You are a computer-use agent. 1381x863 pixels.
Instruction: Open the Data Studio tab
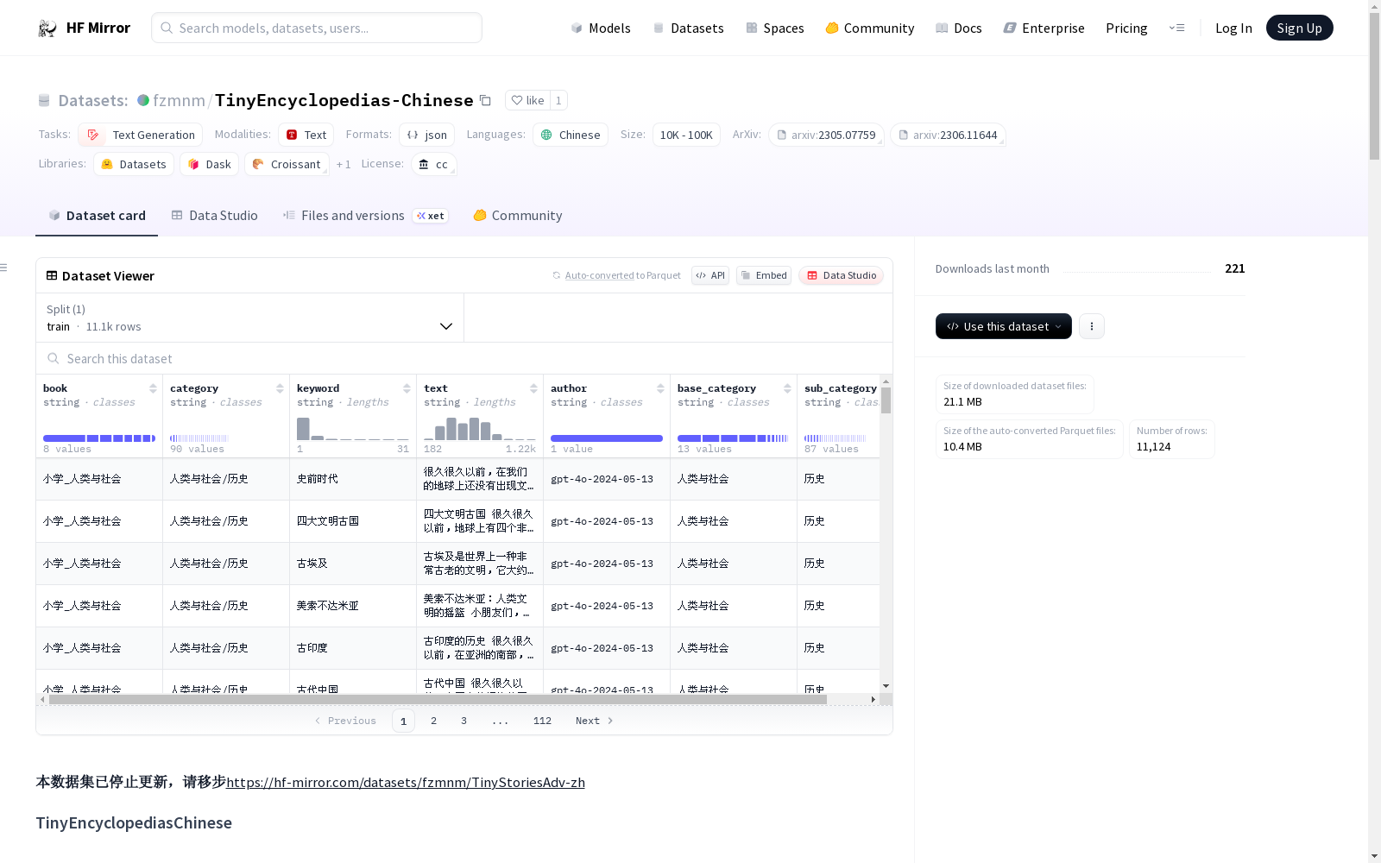214,216
